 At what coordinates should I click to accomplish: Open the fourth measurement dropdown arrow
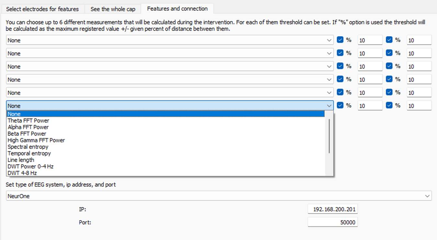(329, 79)
